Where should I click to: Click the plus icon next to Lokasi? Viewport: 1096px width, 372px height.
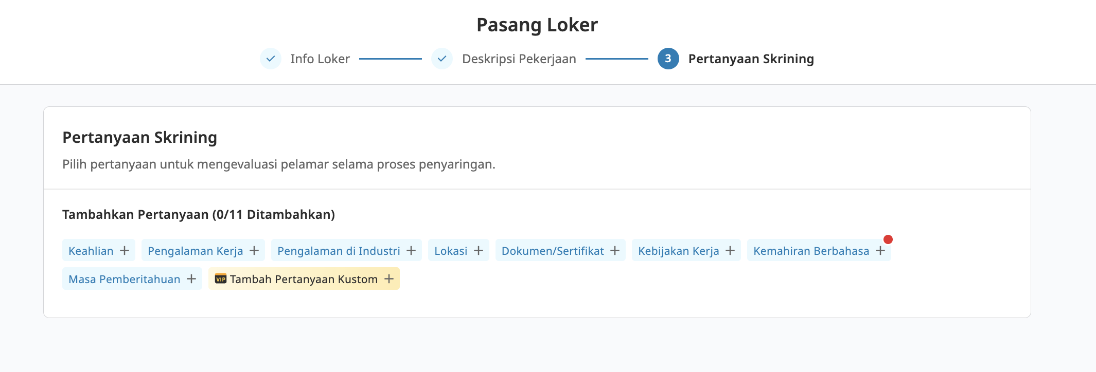479,251
